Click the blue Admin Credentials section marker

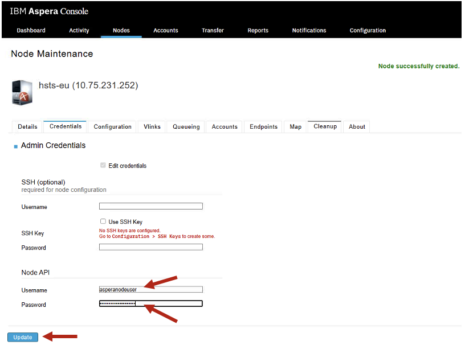pyautogui.click(x=16, y=146)
